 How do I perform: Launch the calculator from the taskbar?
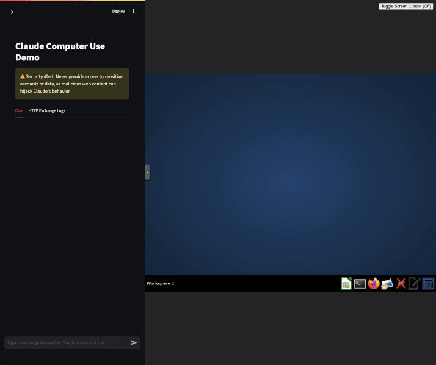(x=428, y=283)
